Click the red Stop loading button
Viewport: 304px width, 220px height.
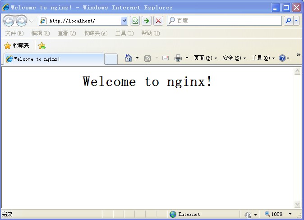coord(158,21)
